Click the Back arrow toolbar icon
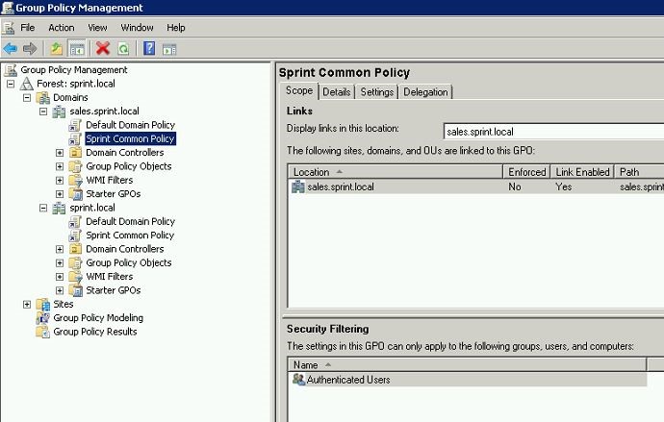 (11, 49)
